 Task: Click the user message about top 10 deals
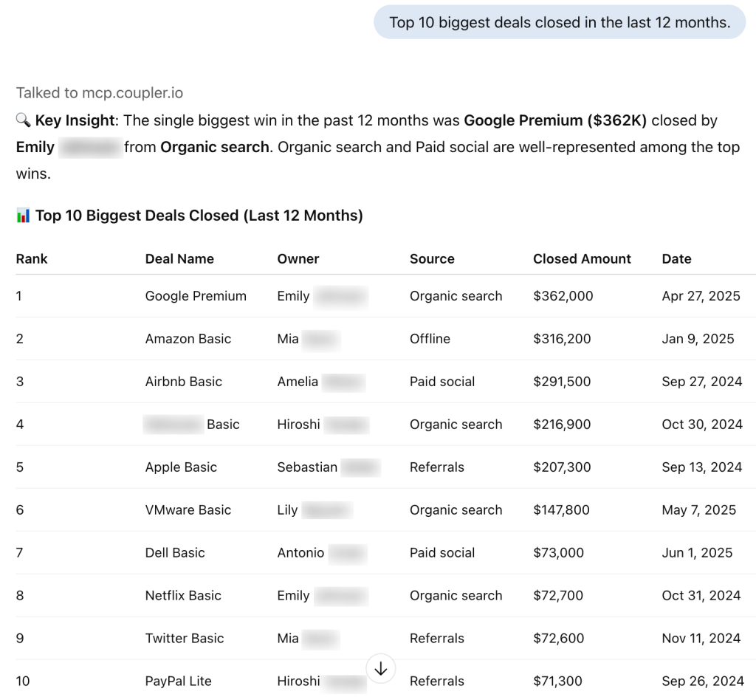[x=560, y=22]
